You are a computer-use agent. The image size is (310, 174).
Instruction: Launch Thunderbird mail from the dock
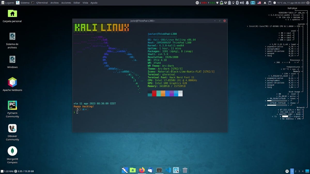pos(150,170)
